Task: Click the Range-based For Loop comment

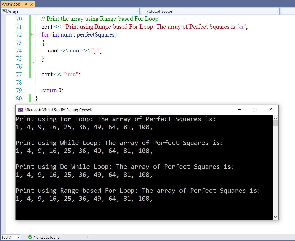Action: [x=100, y=19]
